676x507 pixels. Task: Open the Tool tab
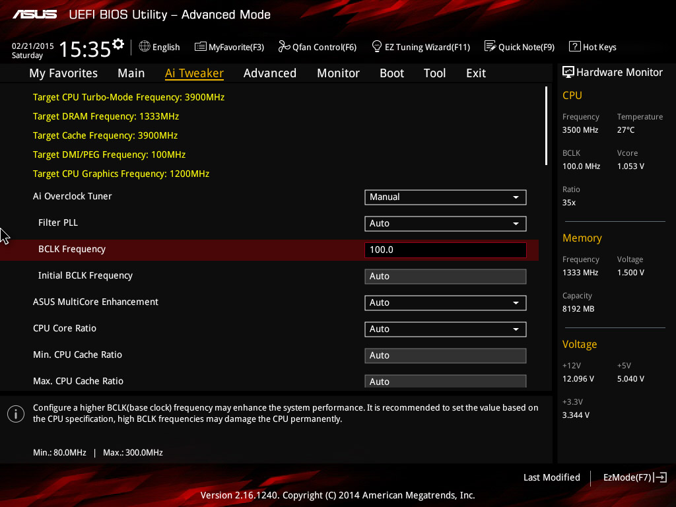click(x=434, y=73)
